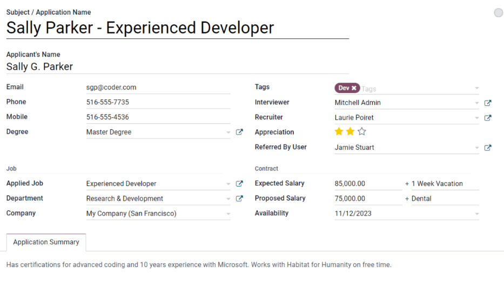Edit the Expected Salary amount field
The height and width of the screenshot is (281, 504).
367,184
